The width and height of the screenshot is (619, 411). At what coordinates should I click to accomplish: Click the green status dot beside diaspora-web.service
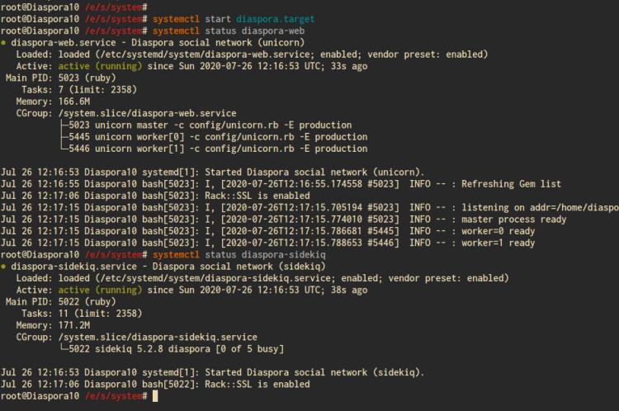[x=4, y=42]
